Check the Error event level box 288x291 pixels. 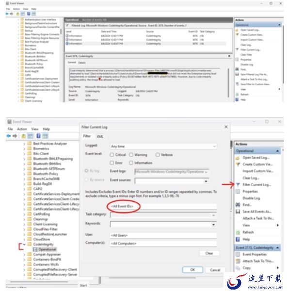coord(112,163)
